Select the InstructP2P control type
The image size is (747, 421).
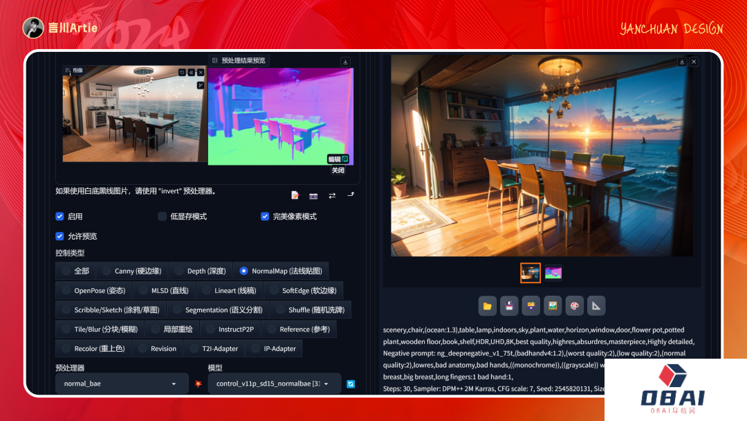(230, 329)
